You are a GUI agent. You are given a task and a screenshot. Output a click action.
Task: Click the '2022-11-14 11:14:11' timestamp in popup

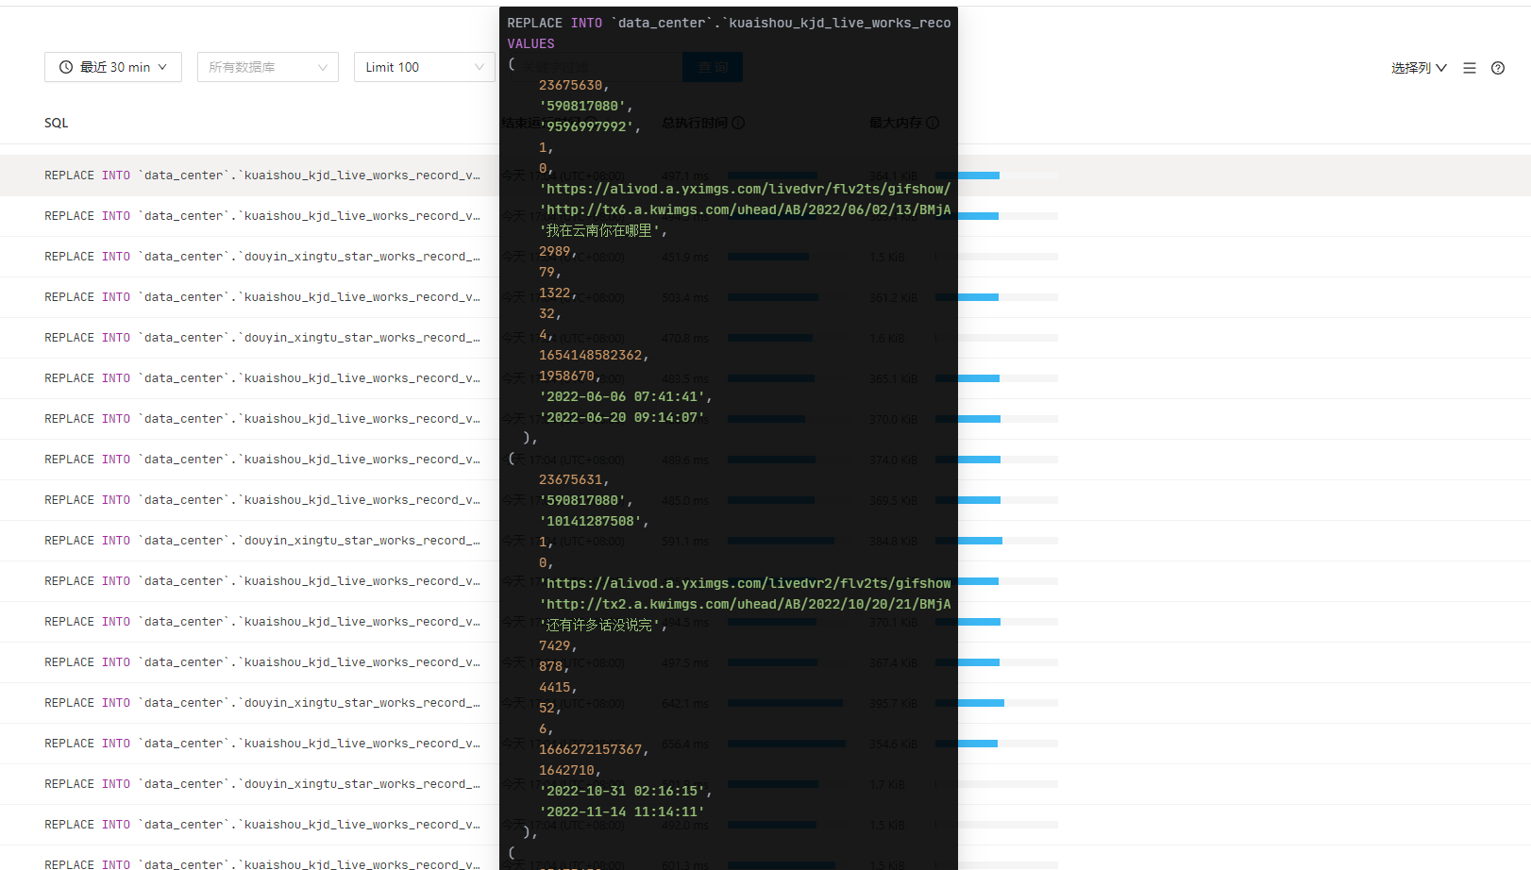(621, 811)
